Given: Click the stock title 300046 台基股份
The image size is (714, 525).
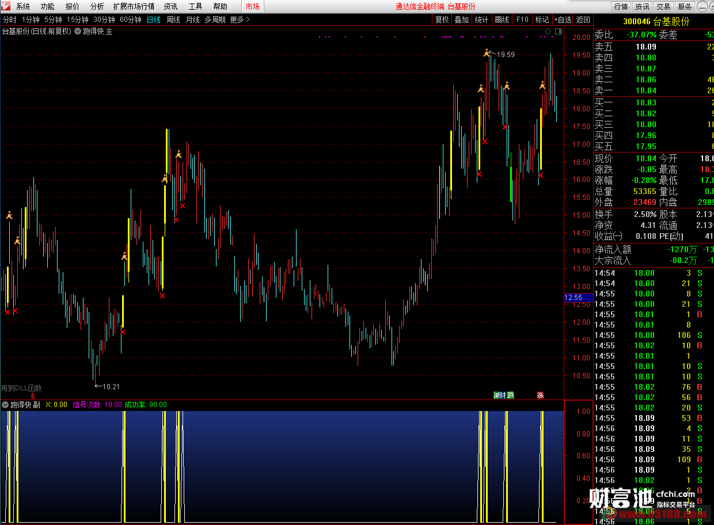Looking at the screenshot, I should pos(656,21).
